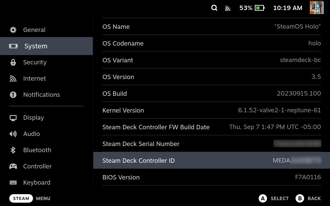The image size is (330, 206).
Task: Click the holo codename value
Action: pyautogui.click(x=315, y=43)
